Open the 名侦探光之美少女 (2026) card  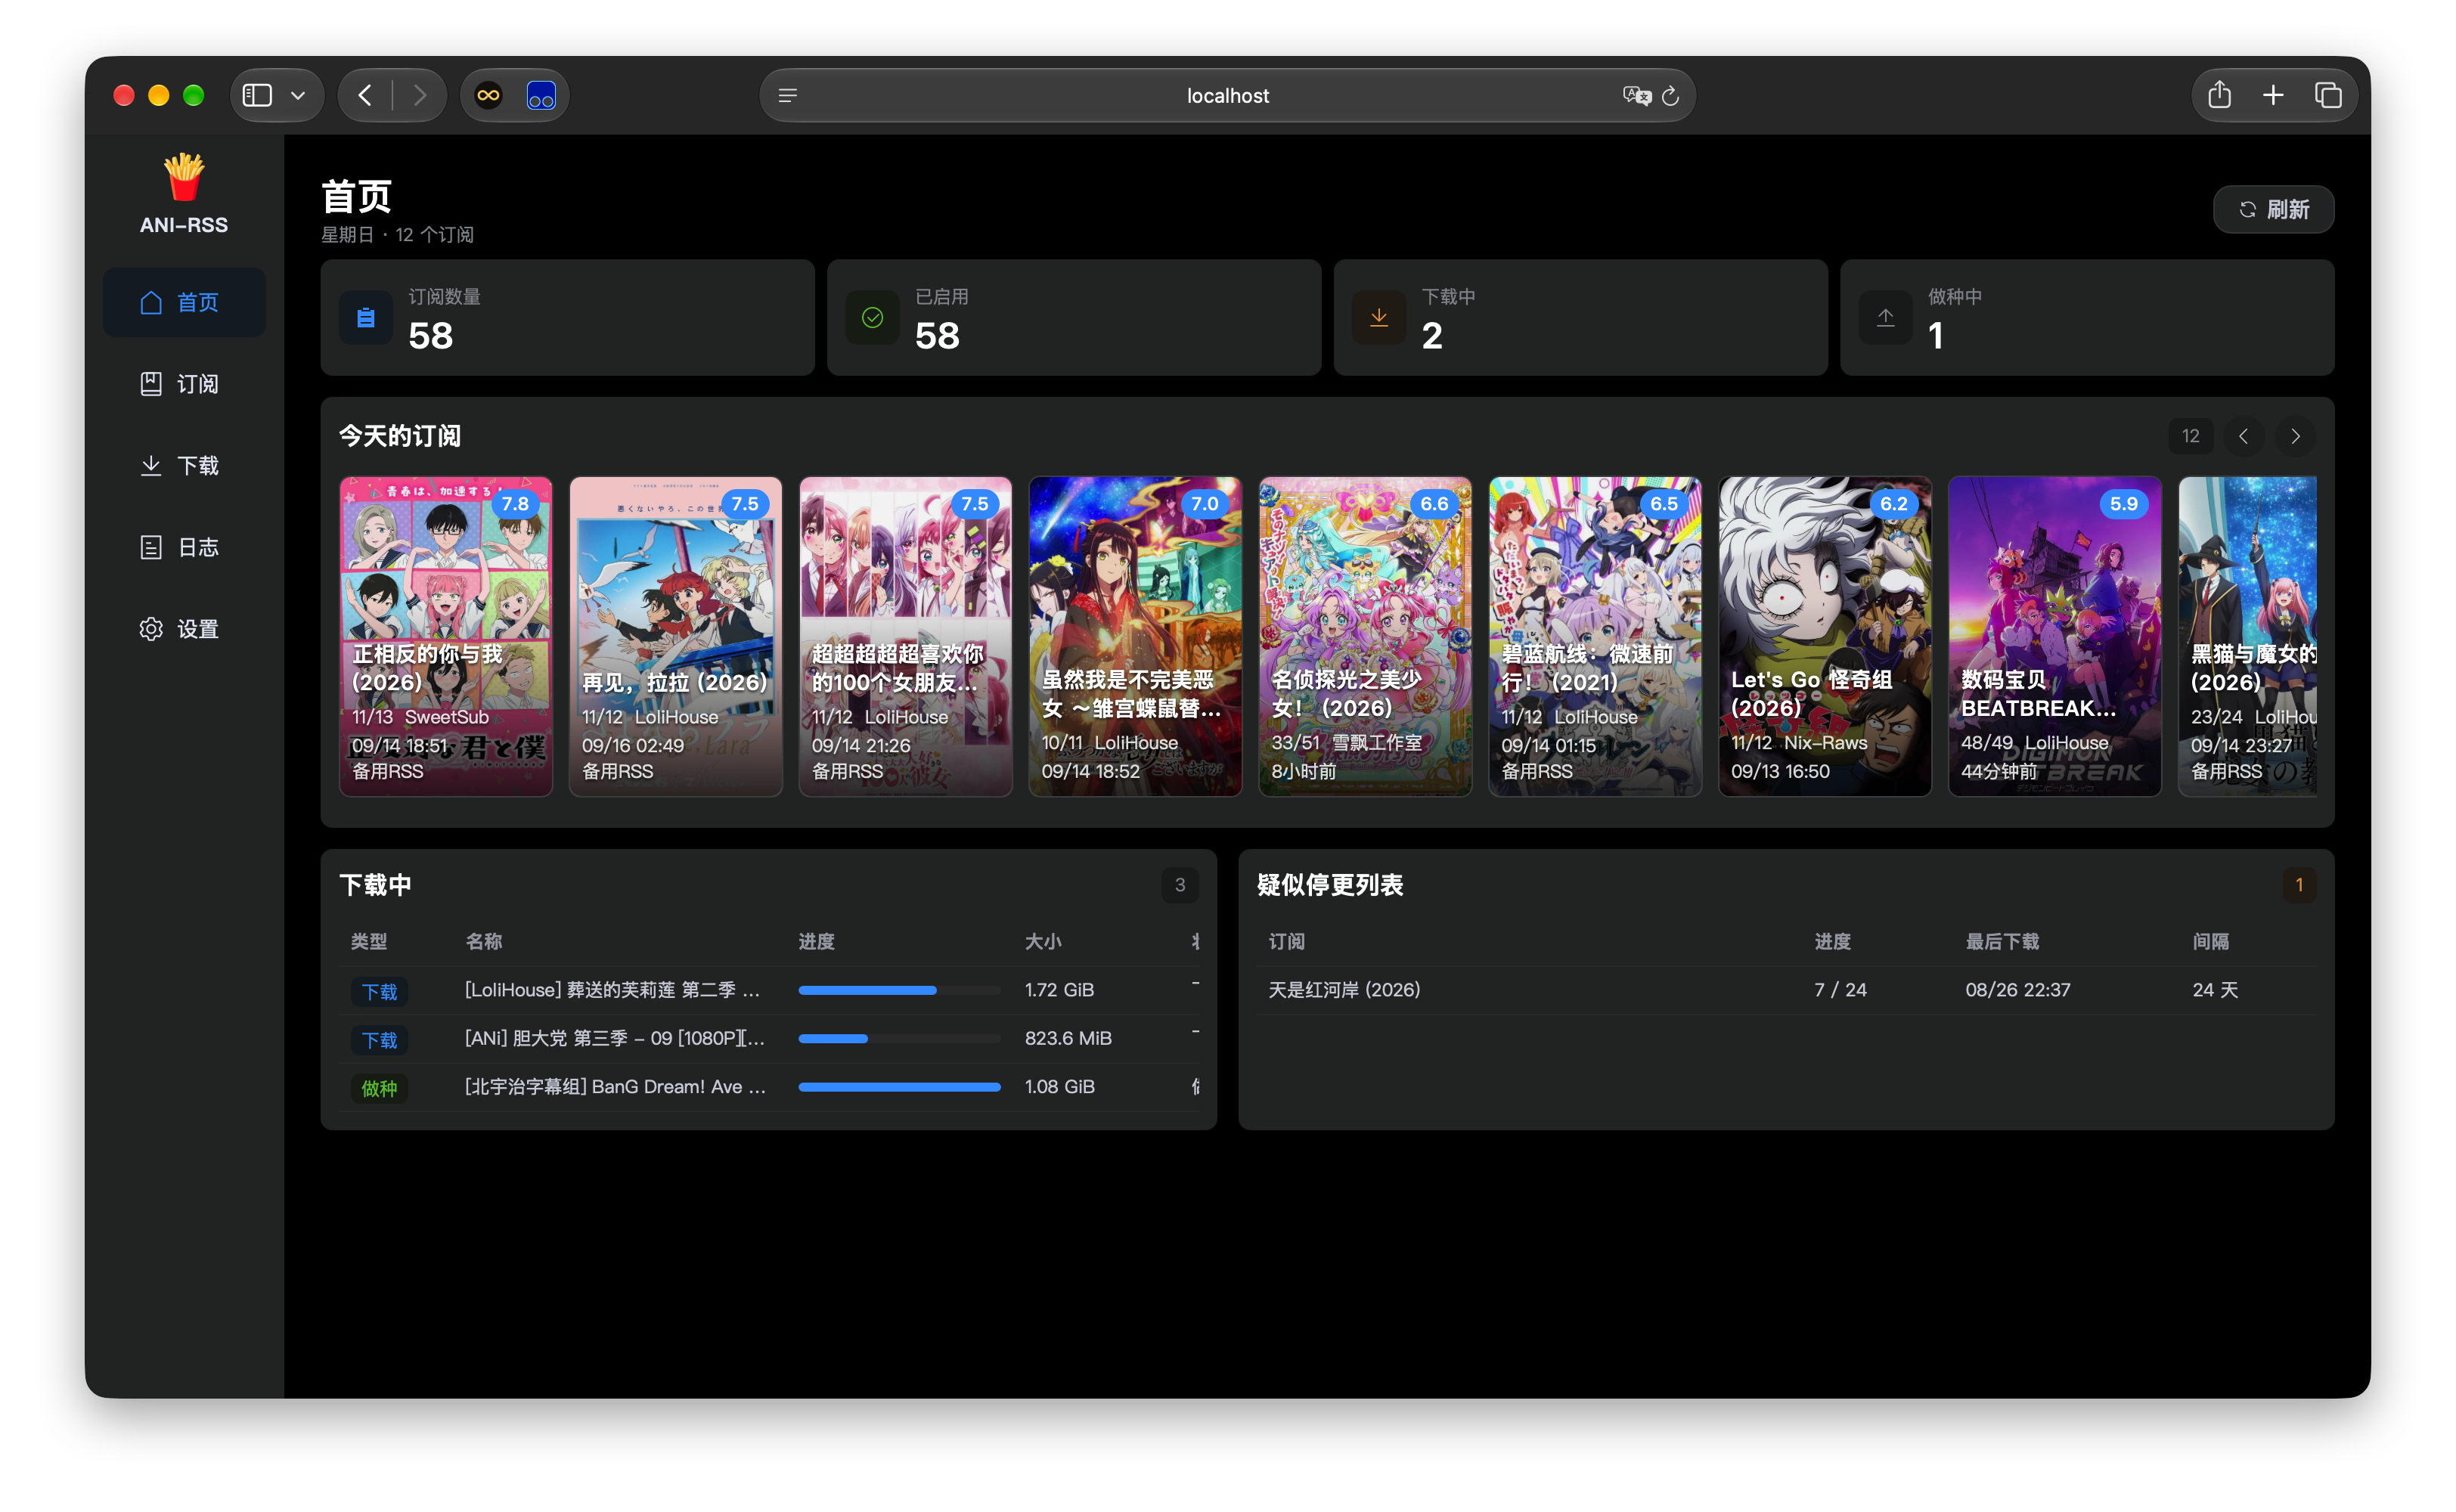[x=1365, y=636]
